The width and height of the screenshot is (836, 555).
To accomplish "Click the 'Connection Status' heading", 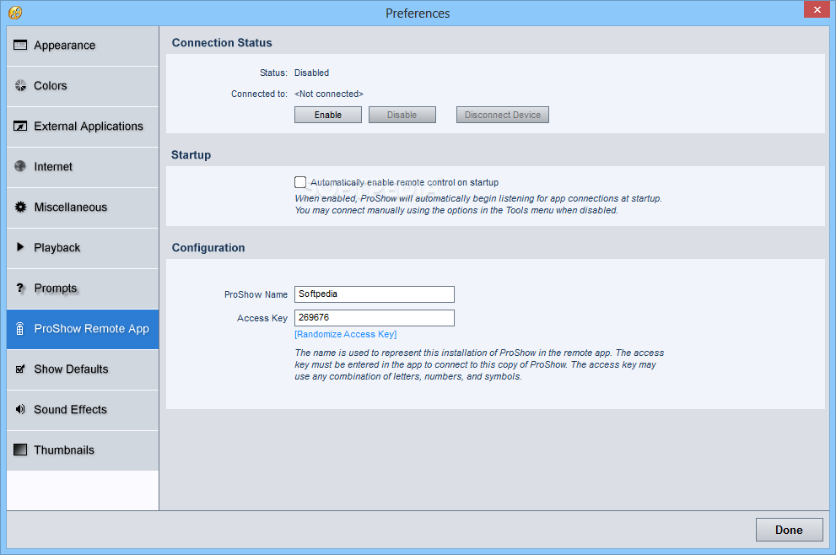I will tap(222, 43).
